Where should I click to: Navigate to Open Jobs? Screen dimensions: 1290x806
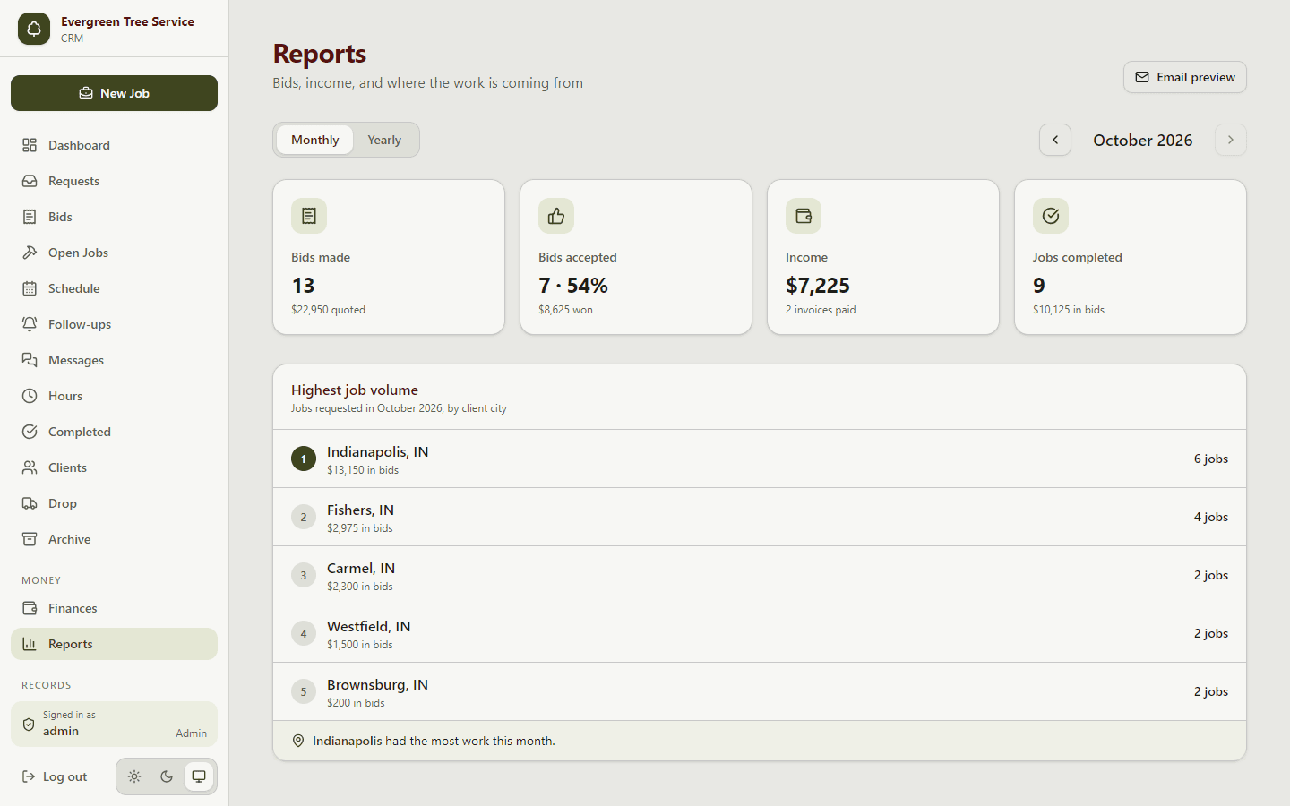tap(114, 253)
